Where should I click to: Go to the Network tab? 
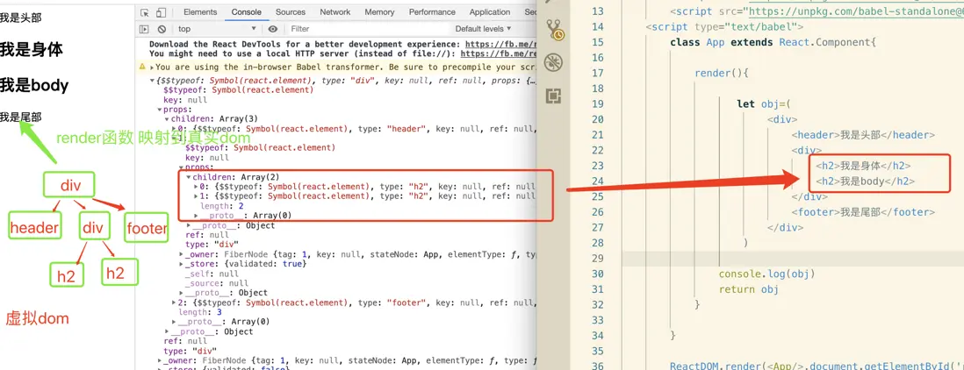coord(335,11)
